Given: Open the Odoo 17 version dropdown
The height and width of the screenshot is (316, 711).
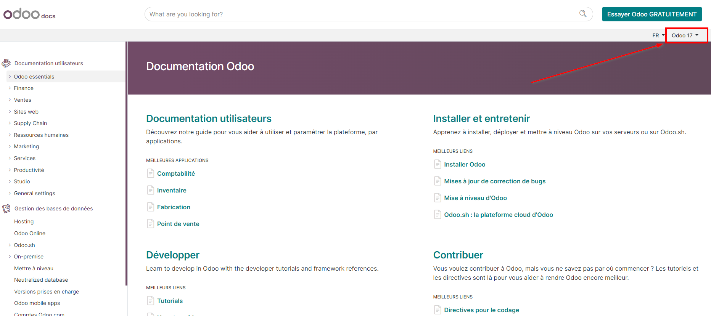Looking at the screenshot, I should (x=685, y=35).
